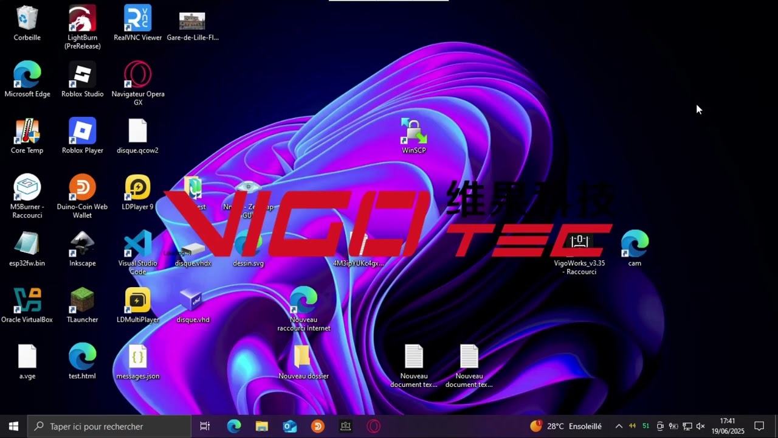Screen dimensions: 778x438
Task: Open the Windows Start menu
Action: (13, 426)
